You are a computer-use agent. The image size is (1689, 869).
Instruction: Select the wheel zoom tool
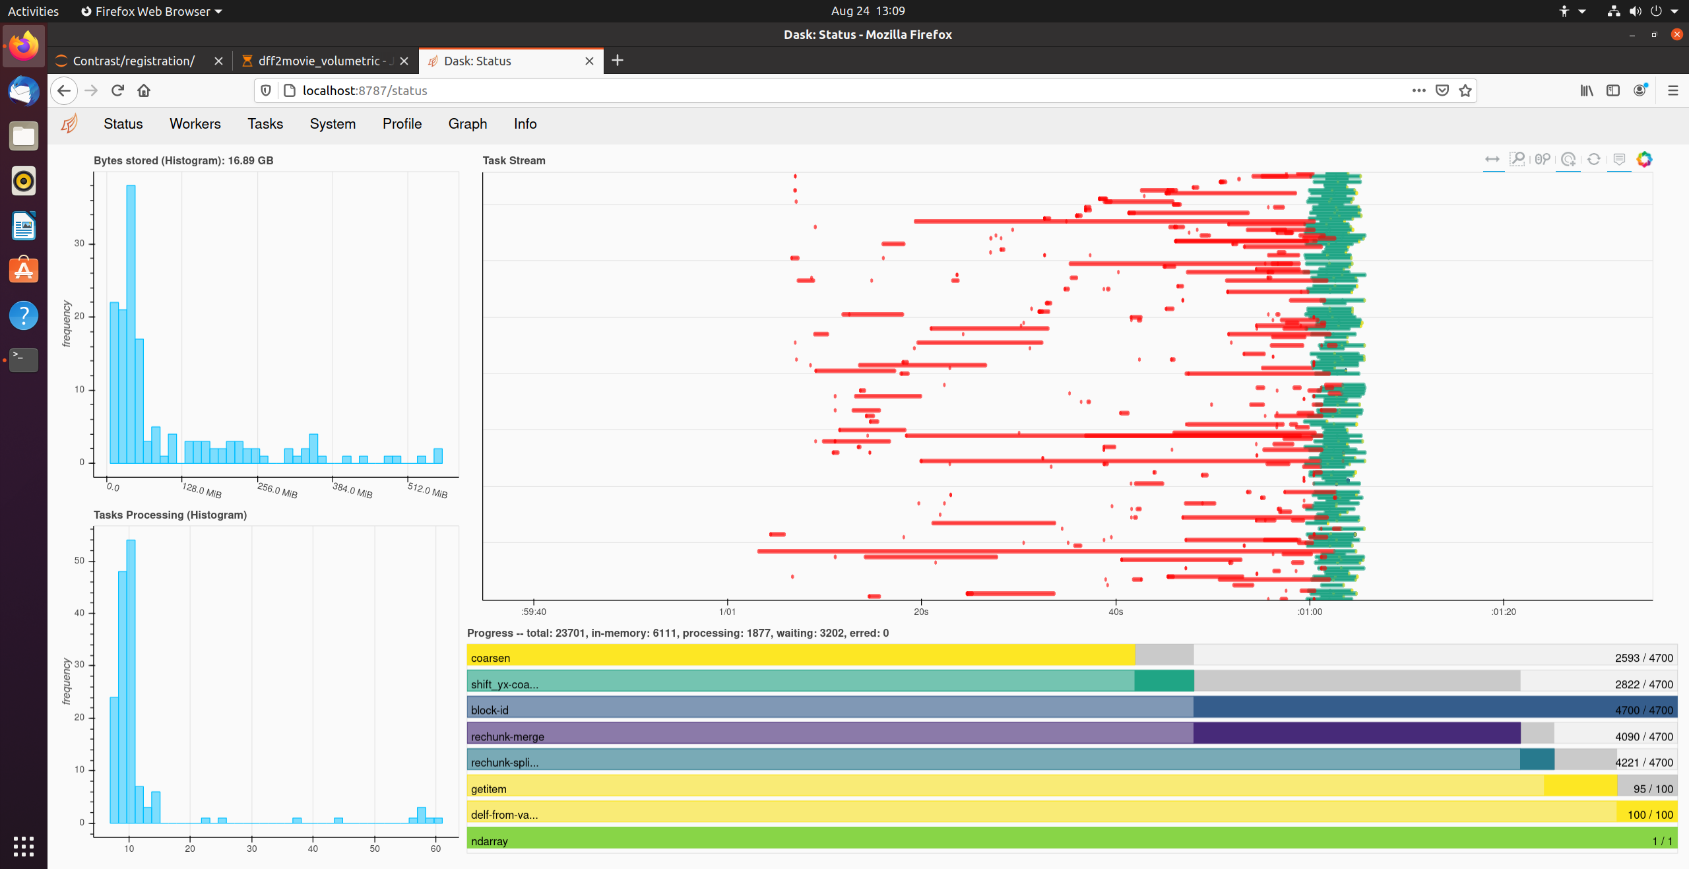coord(1543,159)
